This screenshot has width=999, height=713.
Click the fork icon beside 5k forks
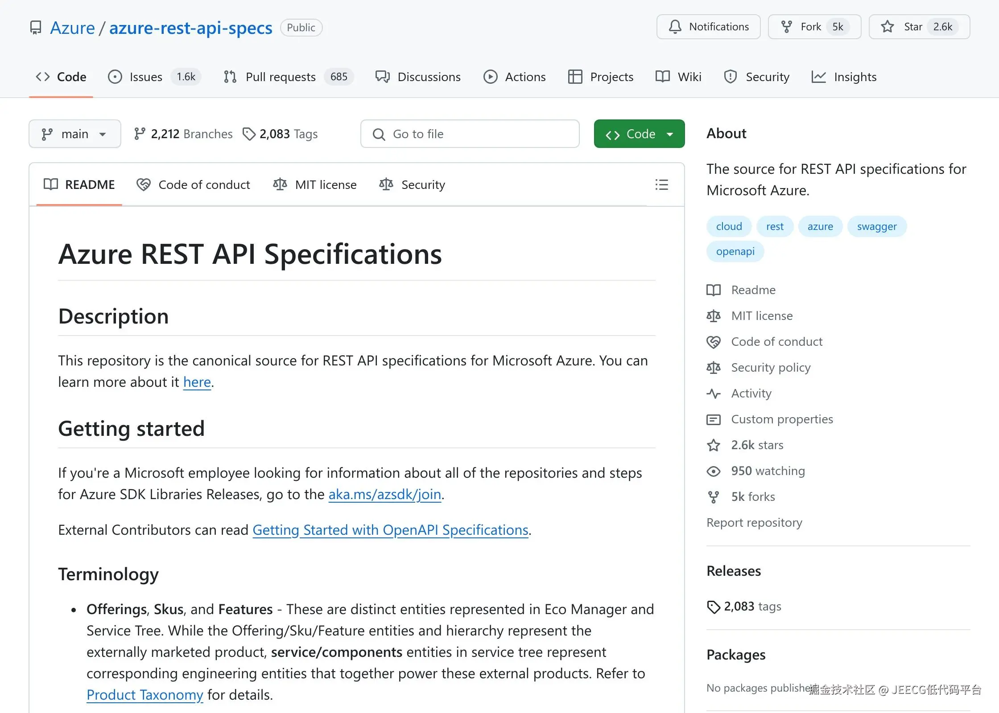pyautogui.click(x=714, y=497)
